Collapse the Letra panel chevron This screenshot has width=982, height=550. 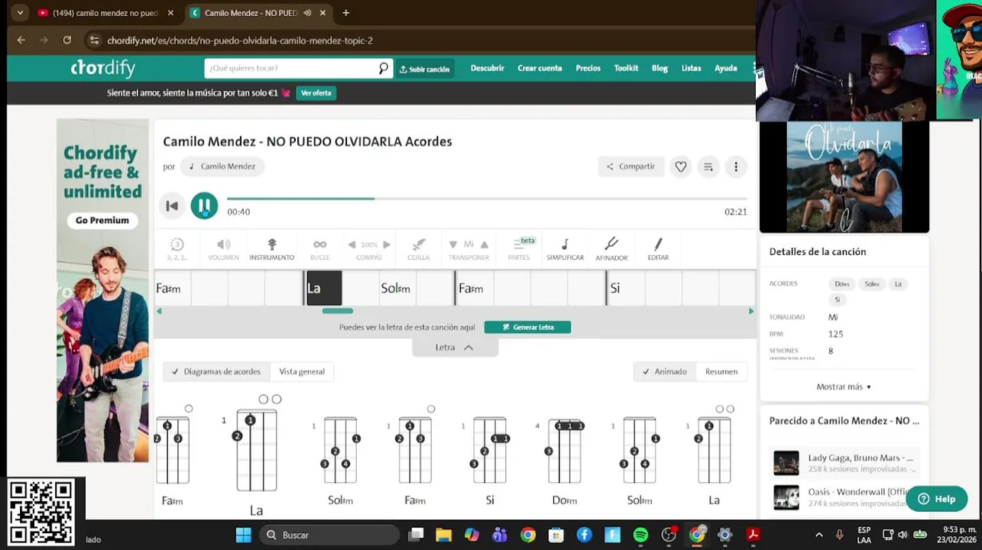click(x=468, y=348)
